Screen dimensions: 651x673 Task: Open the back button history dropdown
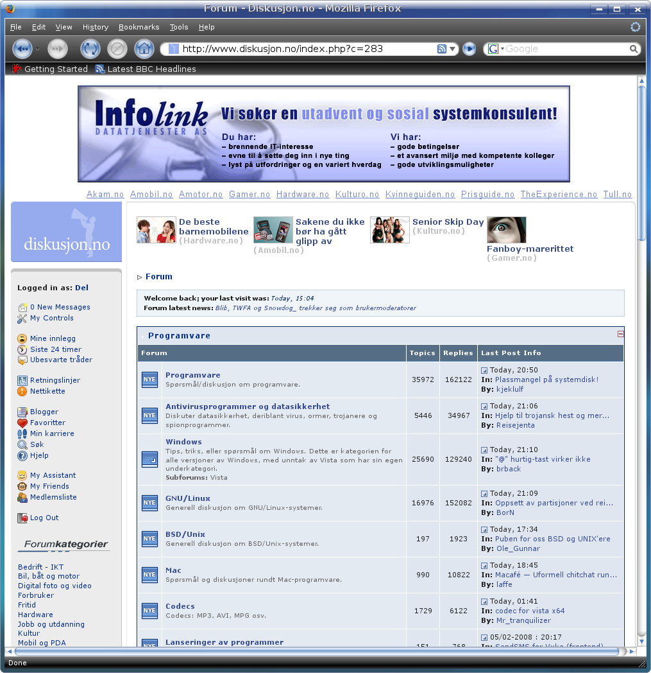[x=37, y=49]
